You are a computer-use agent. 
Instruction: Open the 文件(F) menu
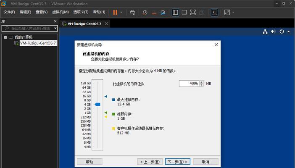pyautogui.click(x=9, y=12)
